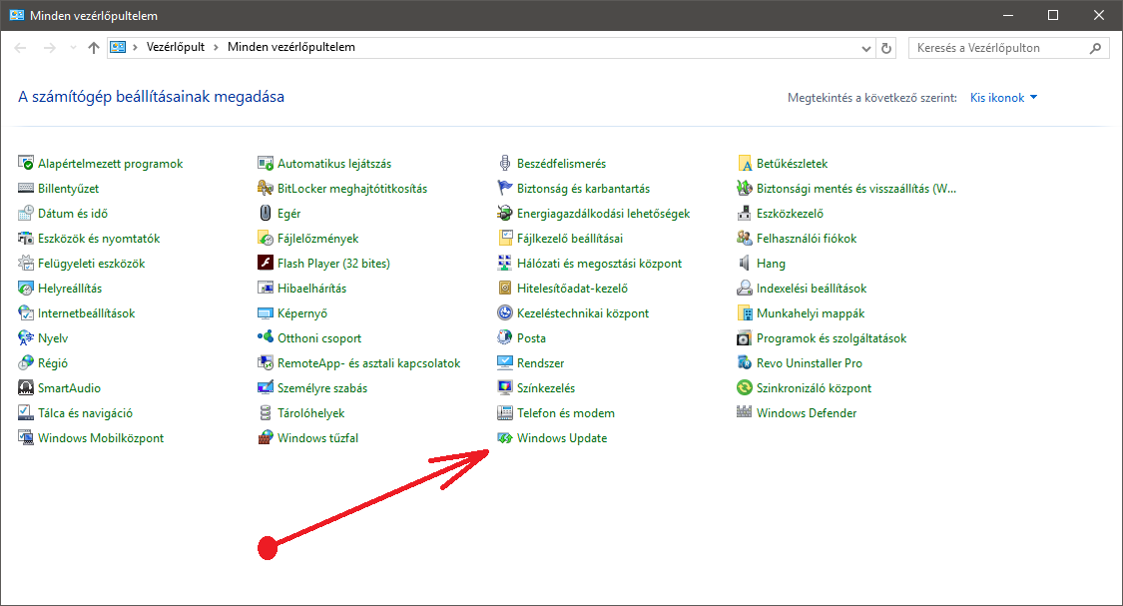The height and width of the screenshot is (606, 1123).
Task: Open Indexelési beállítások link
Action: pos(812,288)
